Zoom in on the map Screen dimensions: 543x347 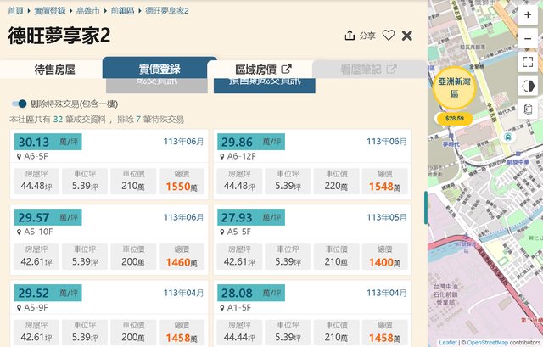click(528, 15)
